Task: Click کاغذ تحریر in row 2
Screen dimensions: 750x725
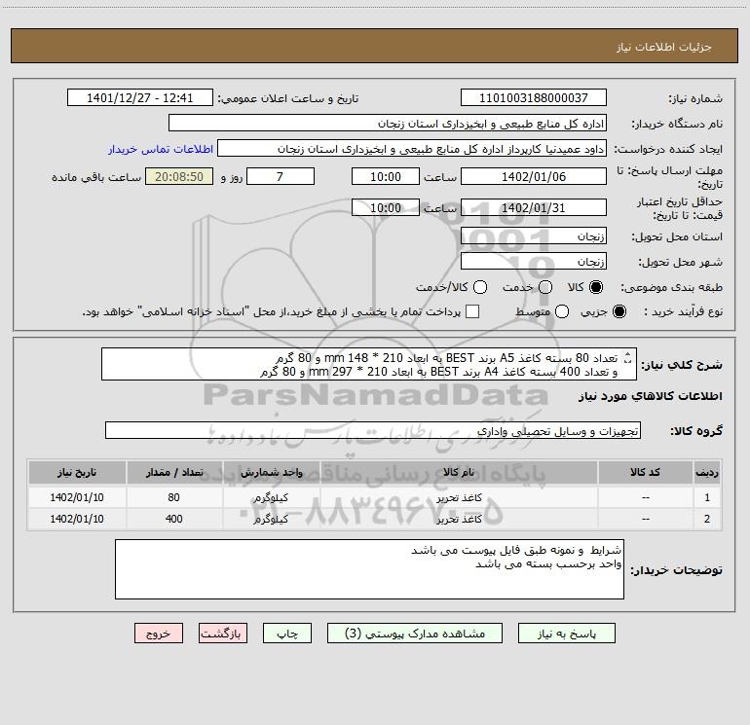Action: (458, 519)
